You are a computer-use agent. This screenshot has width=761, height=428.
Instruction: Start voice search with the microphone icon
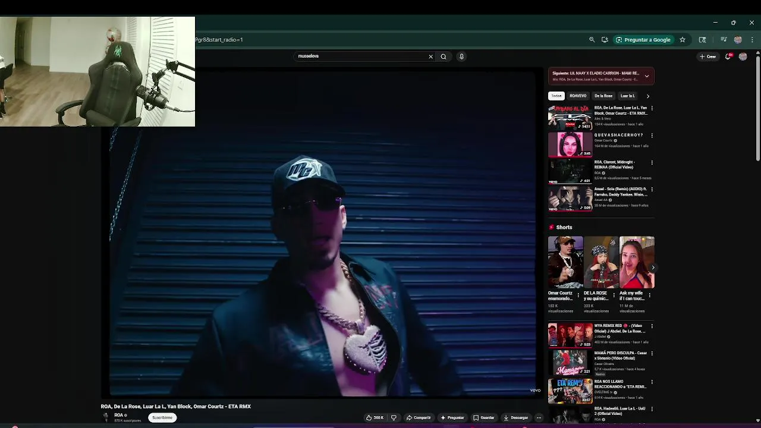461,56
